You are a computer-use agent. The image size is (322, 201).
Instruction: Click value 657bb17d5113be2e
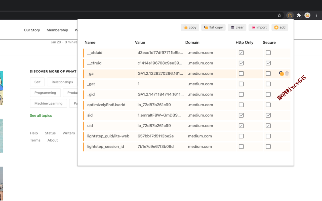[156, 136]
